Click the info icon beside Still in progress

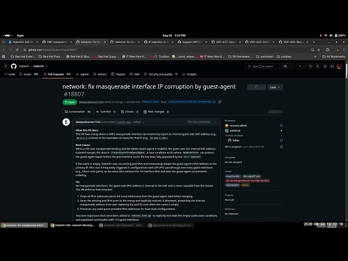tap(281, 147)
